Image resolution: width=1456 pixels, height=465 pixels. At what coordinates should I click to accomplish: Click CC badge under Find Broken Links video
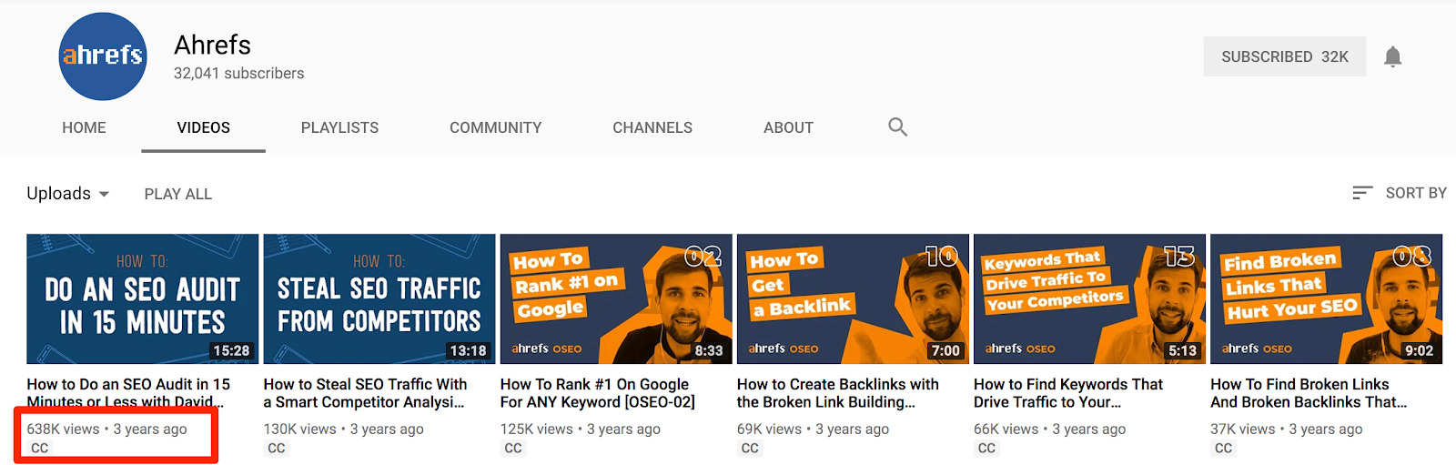click(1223, 448)
